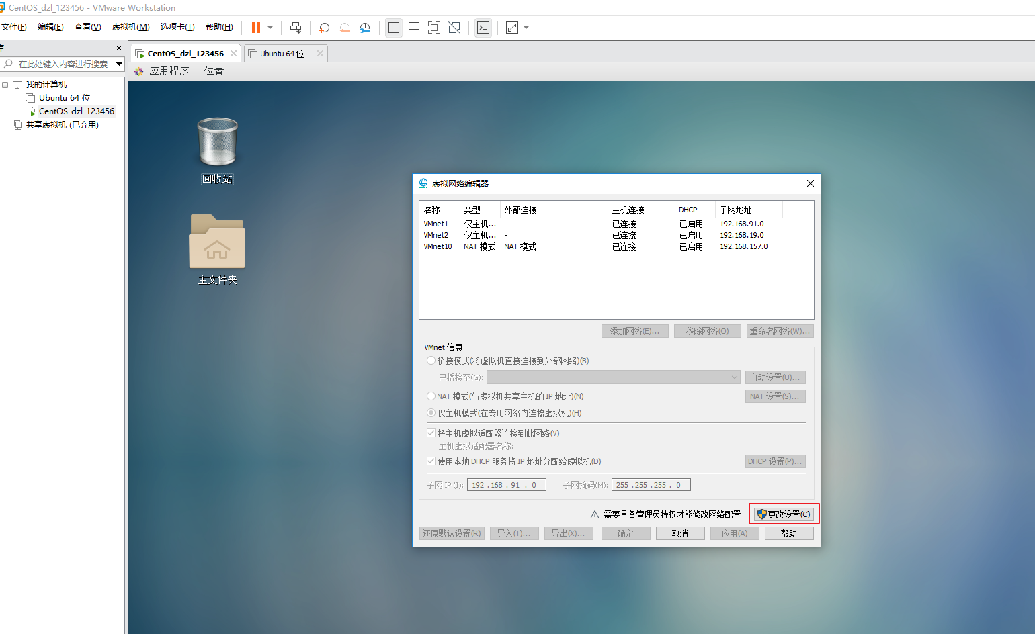Click 更改设置(C) to gain admin rights
Screen dimensions: 1035x634
(x=784, y=514)
